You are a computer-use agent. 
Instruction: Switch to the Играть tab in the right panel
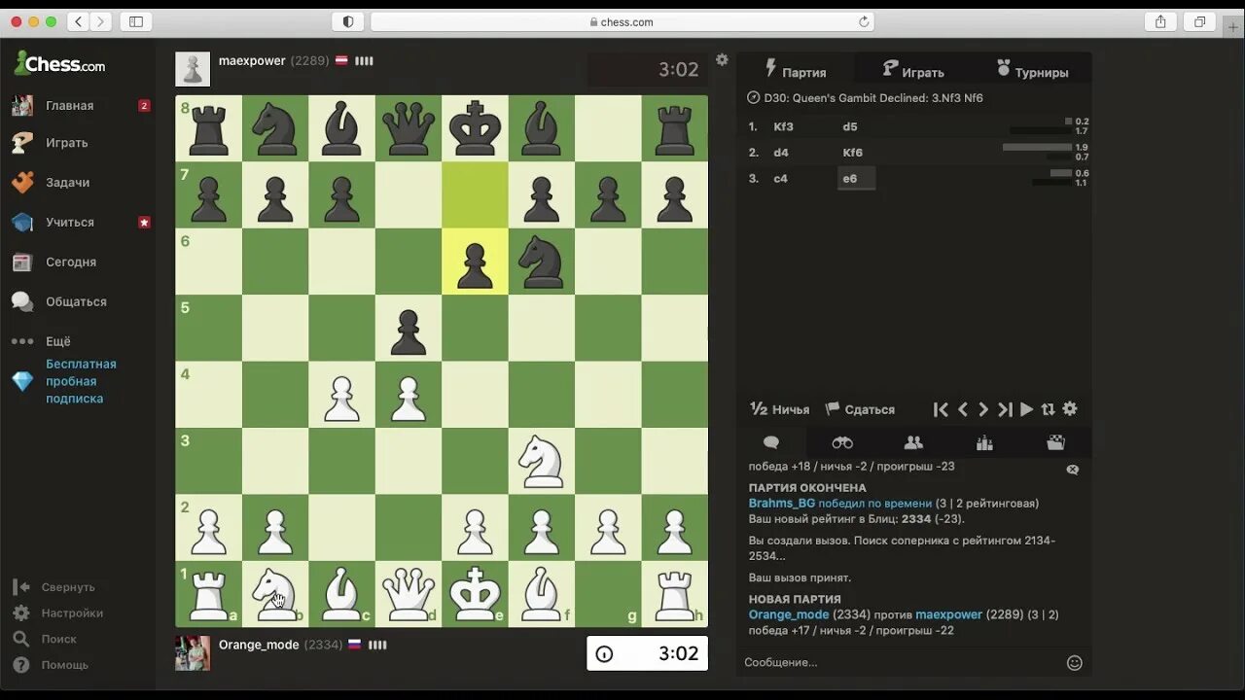click(x=913, y=70)
